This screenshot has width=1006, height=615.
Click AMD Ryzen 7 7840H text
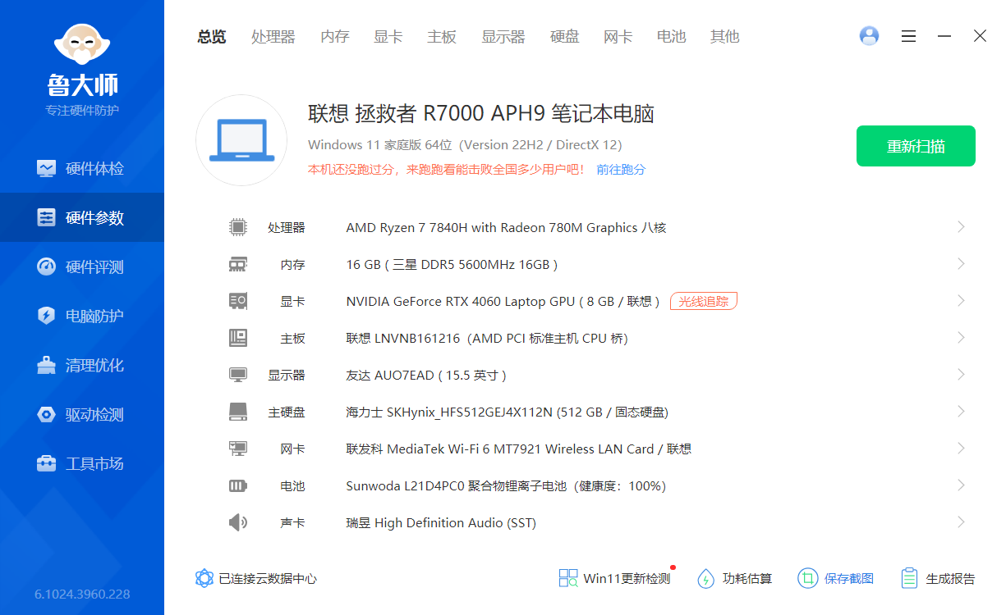click(506, 228)
